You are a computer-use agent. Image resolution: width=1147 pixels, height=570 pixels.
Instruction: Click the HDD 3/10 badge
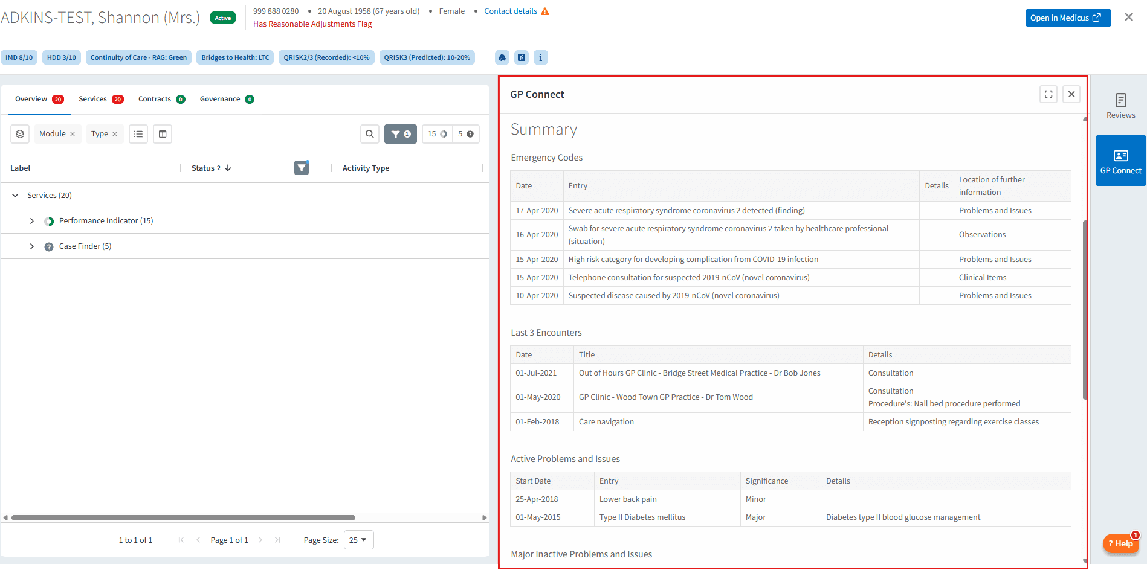click(x=62, y=57)
